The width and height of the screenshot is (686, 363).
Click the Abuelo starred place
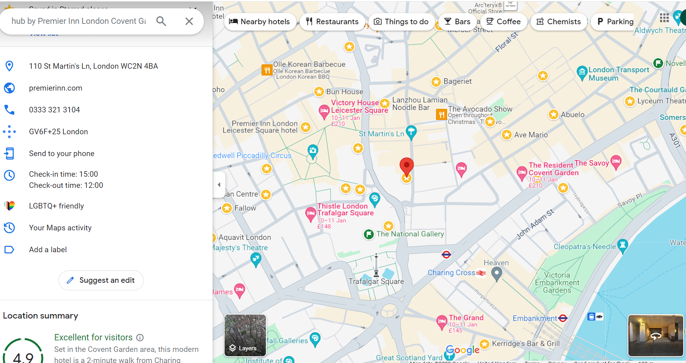click(x=554, y=115)
